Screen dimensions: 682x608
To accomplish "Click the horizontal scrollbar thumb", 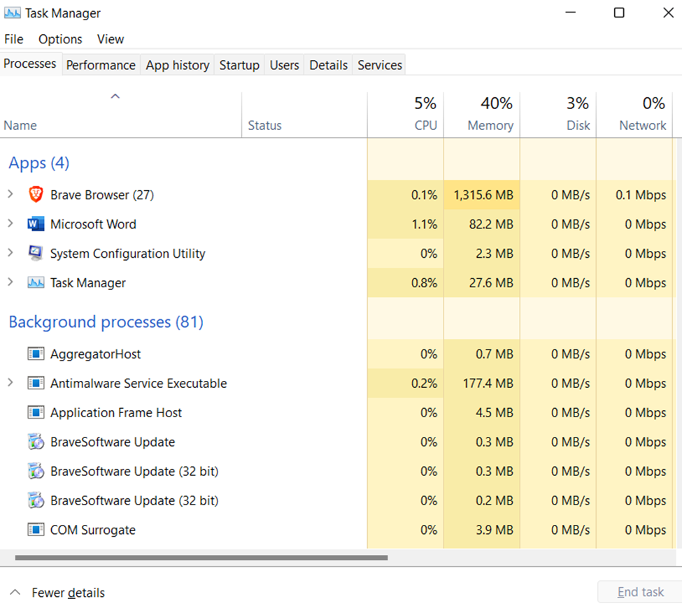I will pyautogui.click(x=201, y=558).
